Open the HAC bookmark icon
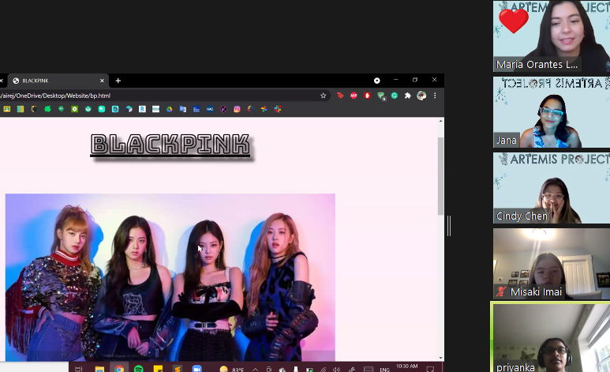610x372 pixels. (x=210, y=109)
